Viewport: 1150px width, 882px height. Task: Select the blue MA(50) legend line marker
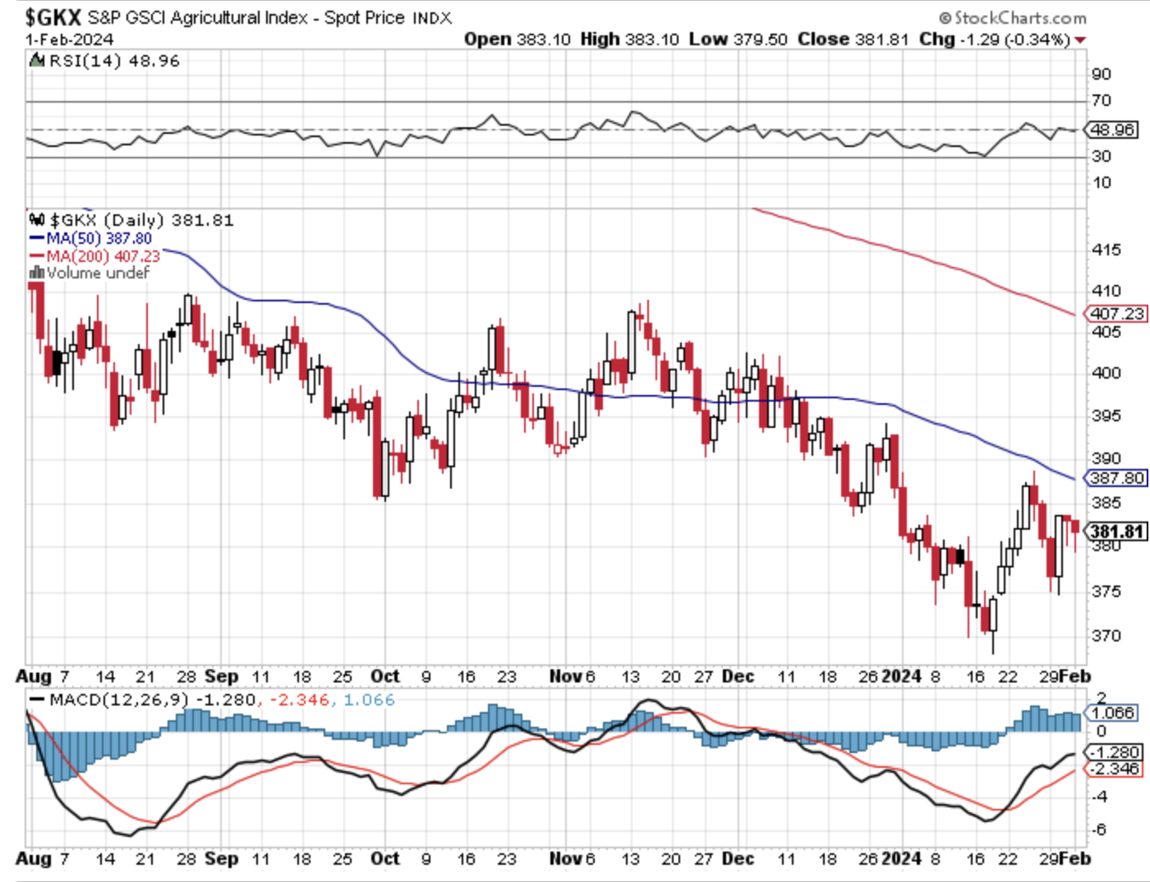36,238
